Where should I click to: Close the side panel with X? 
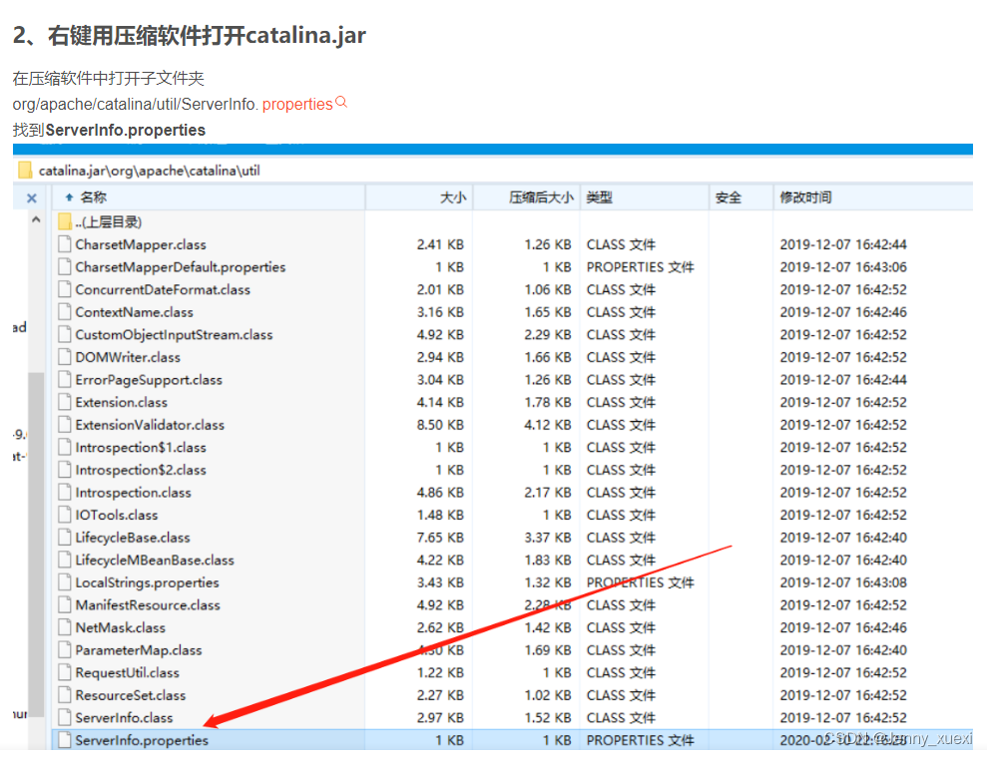(x=32, y=198)
